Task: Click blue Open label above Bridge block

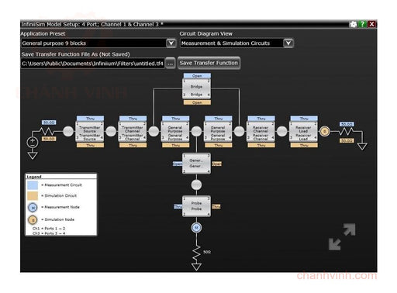Action: coord(197,76)
